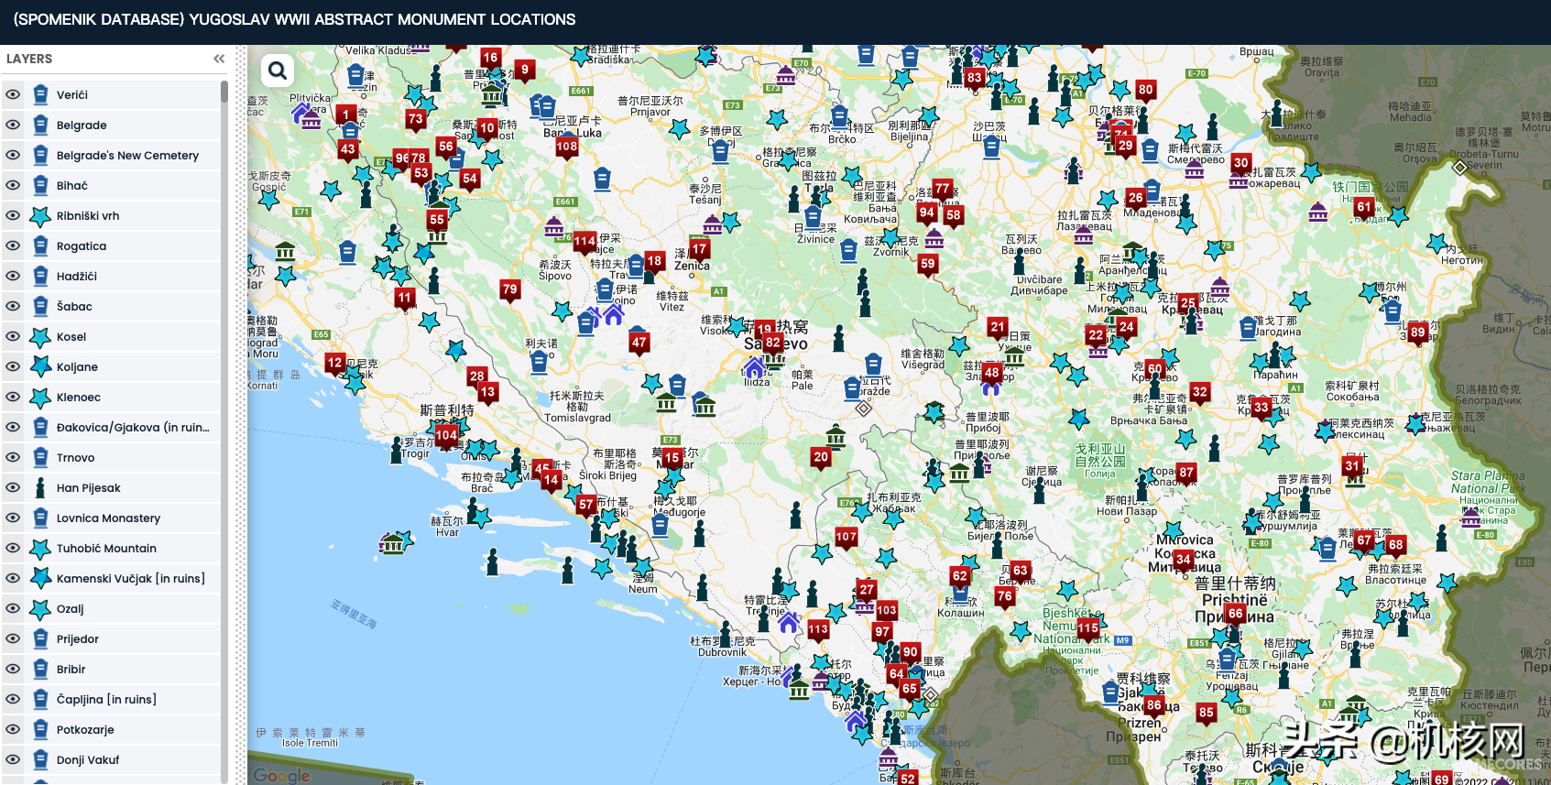Open map marker number 107
This screenshot has width=1551, height=785.
[846, 538]
